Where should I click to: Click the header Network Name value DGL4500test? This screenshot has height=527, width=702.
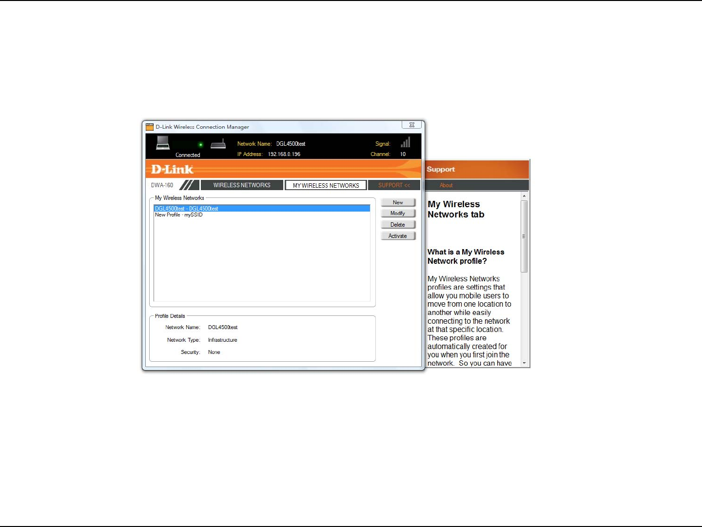pos(291,144)
